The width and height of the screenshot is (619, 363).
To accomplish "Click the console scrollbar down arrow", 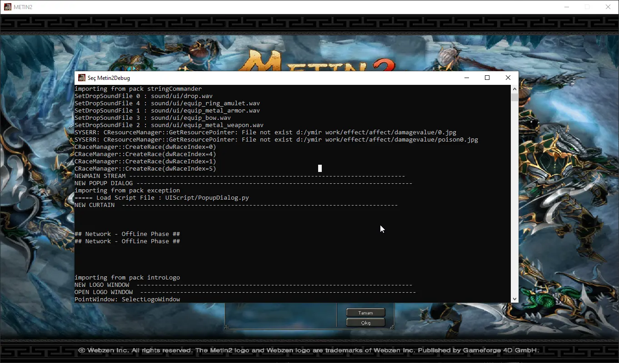I will pyautogui.click(x=514, y=299).
